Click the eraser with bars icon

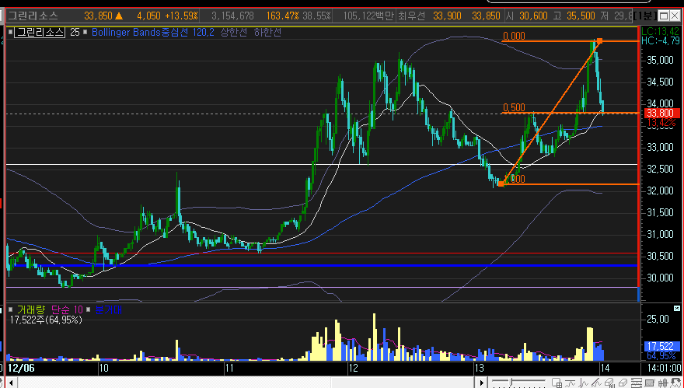609,383
